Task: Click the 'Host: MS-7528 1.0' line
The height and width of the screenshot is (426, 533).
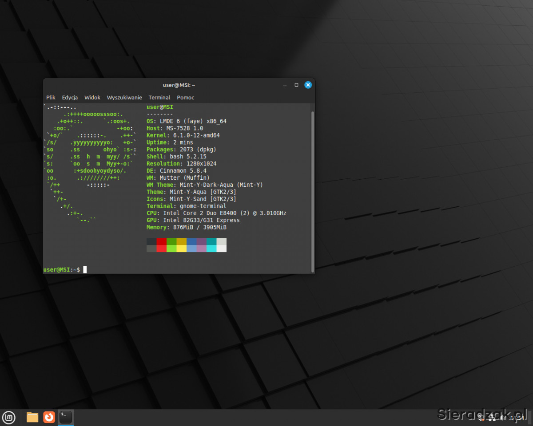Action: click(x=175, y=128)
